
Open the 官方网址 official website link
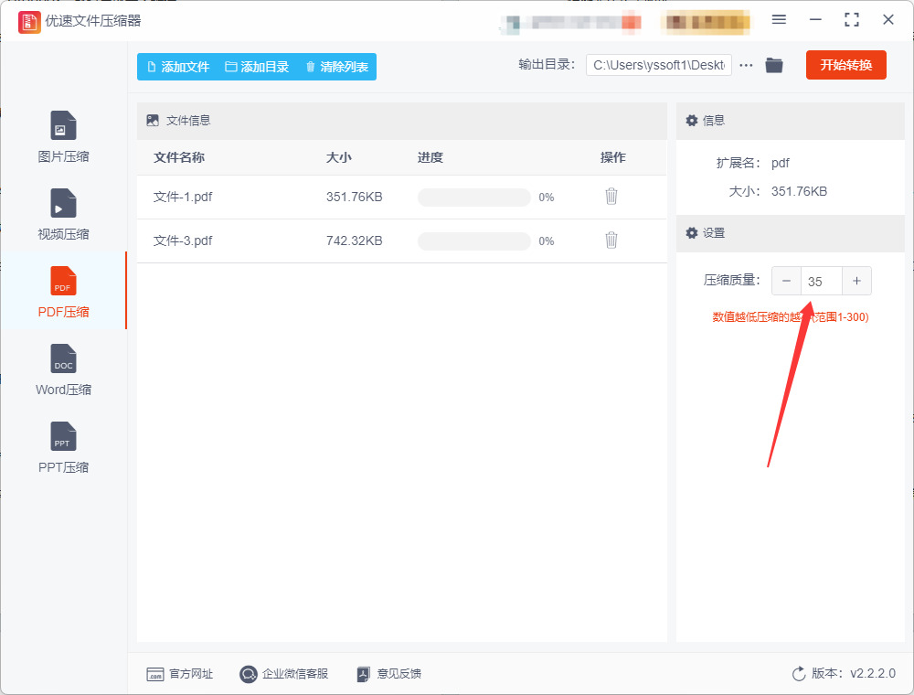[179, 674]
